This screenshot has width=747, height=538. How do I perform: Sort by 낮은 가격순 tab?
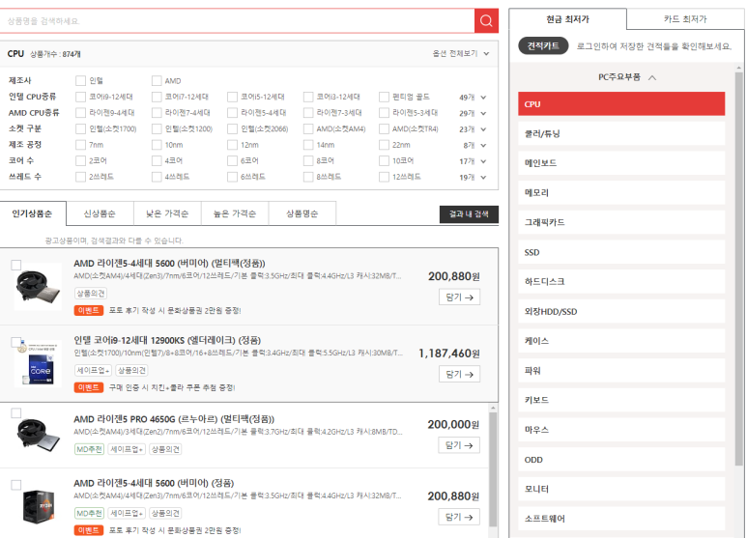tap(167, 213)
